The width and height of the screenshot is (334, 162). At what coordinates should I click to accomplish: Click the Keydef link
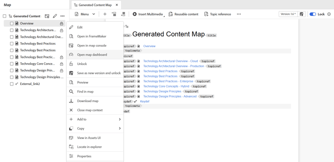(x=145, y=101)
